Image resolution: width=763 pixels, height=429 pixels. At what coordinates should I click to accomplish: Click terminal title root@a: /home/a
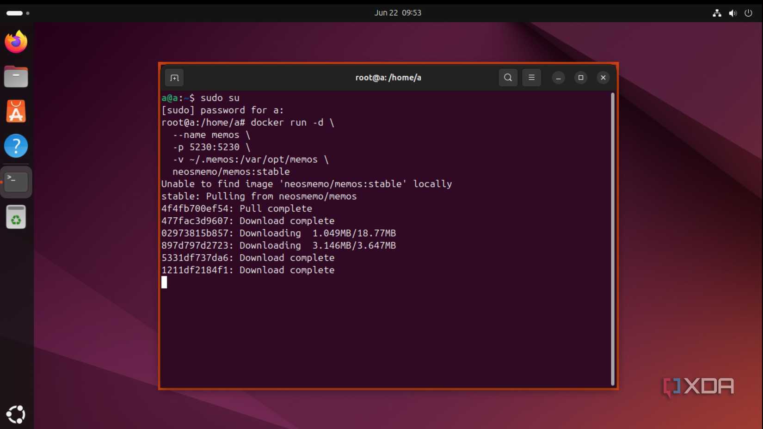[x=388, y=78]
